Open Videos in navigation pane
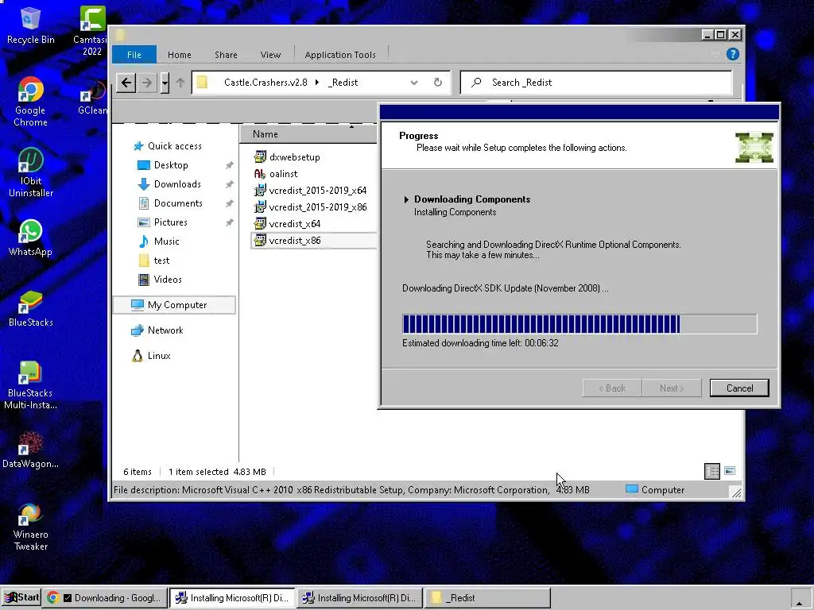 tap(160, 280)
